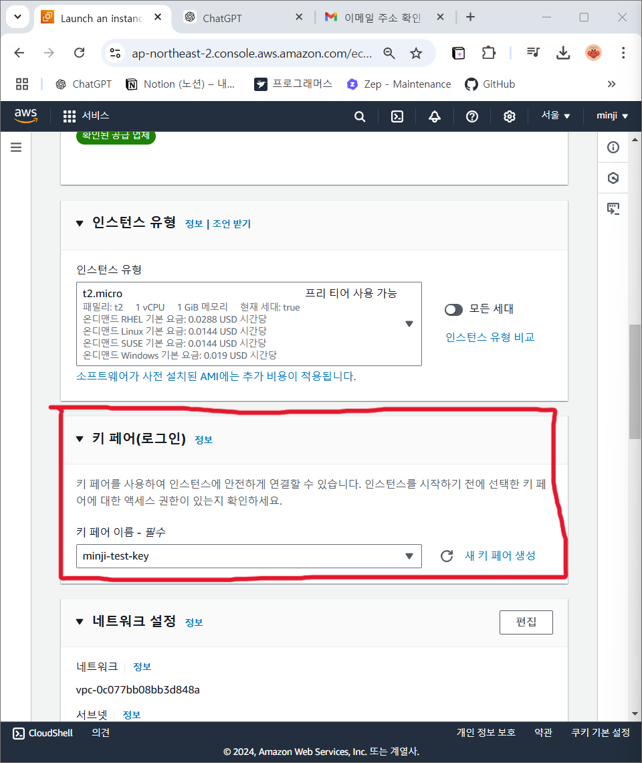The height and width of the screenshot is (763, 642).
Task: Open the browser extensions puzzle icon
Action: coord(488,53)
